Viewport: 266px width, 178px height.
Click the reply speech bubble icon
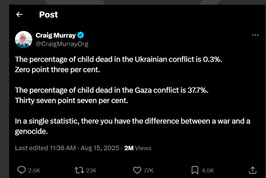pyautogui.click(x=21, y=170)
